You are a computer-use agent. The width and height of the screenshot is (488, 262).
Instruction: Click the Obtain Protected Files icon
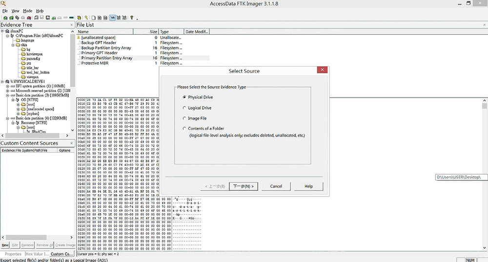tap(79, 18)
